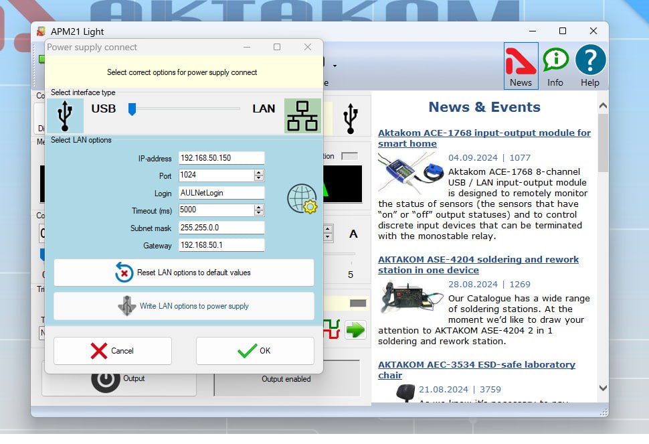This screenshot has height=444, width=649.
Task: Decrease Timeout value with down arrow
Action: tap(259, 213)
